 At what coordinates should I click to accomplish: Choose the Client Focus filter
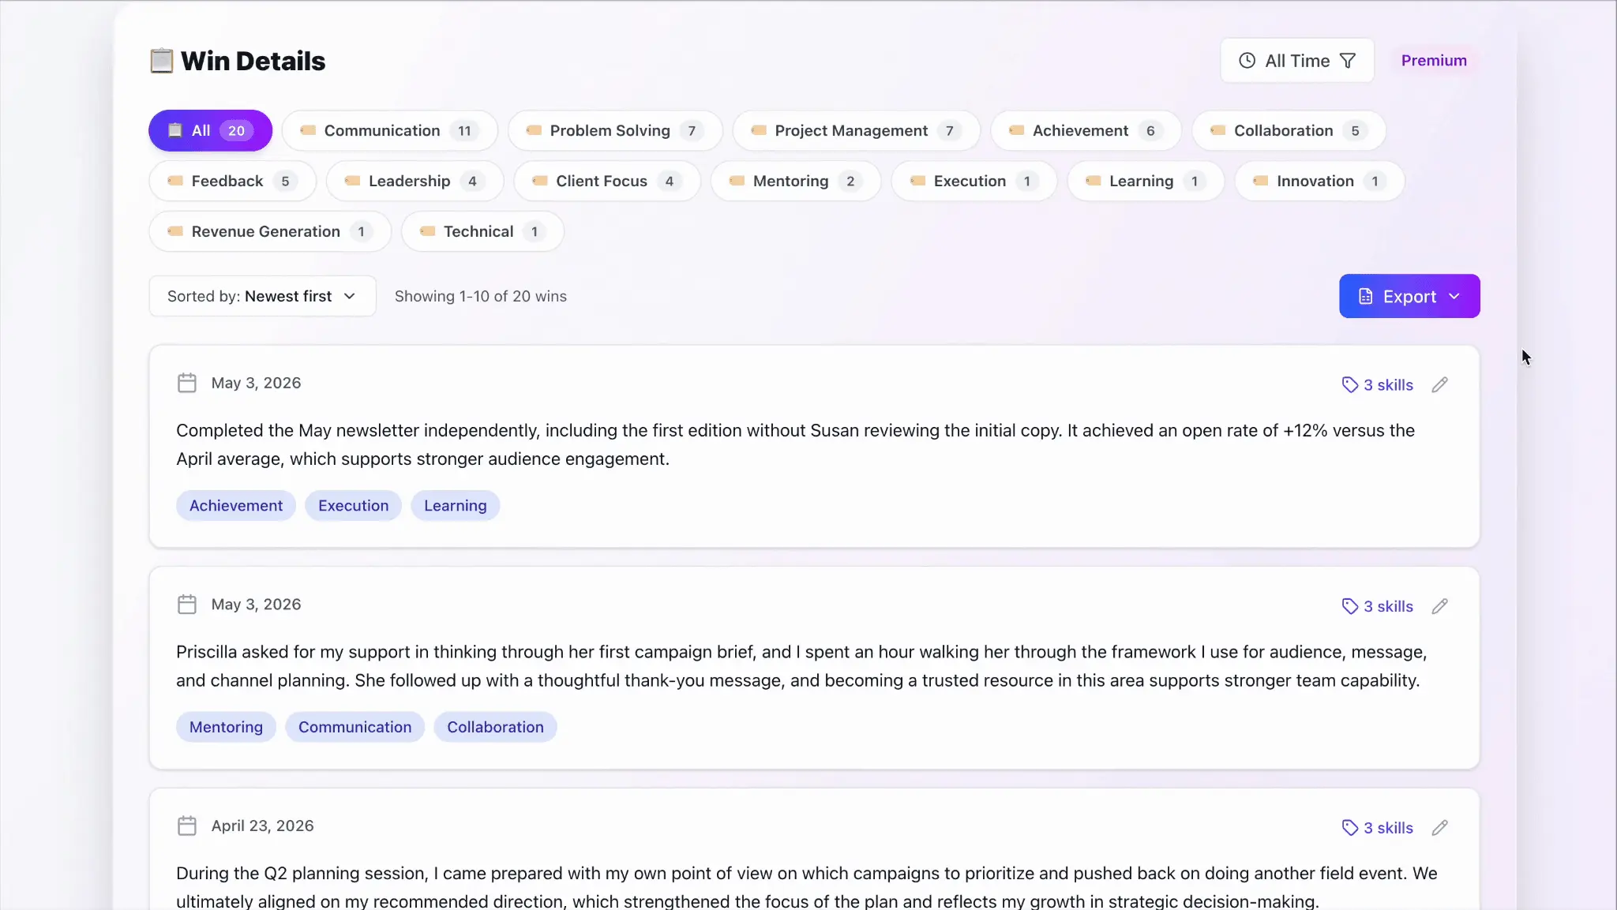point(606,181)
